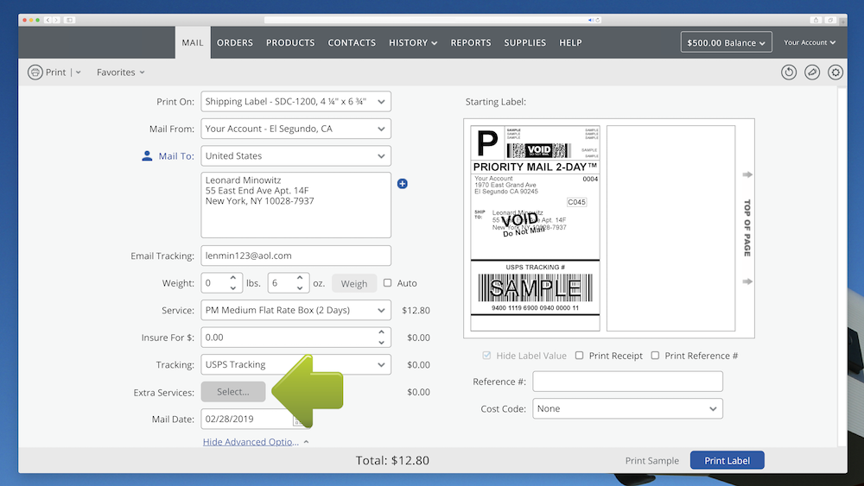Click the Print Sample button
The width and height of the screenshot is (864, 486).
click(x=651, y=461)
